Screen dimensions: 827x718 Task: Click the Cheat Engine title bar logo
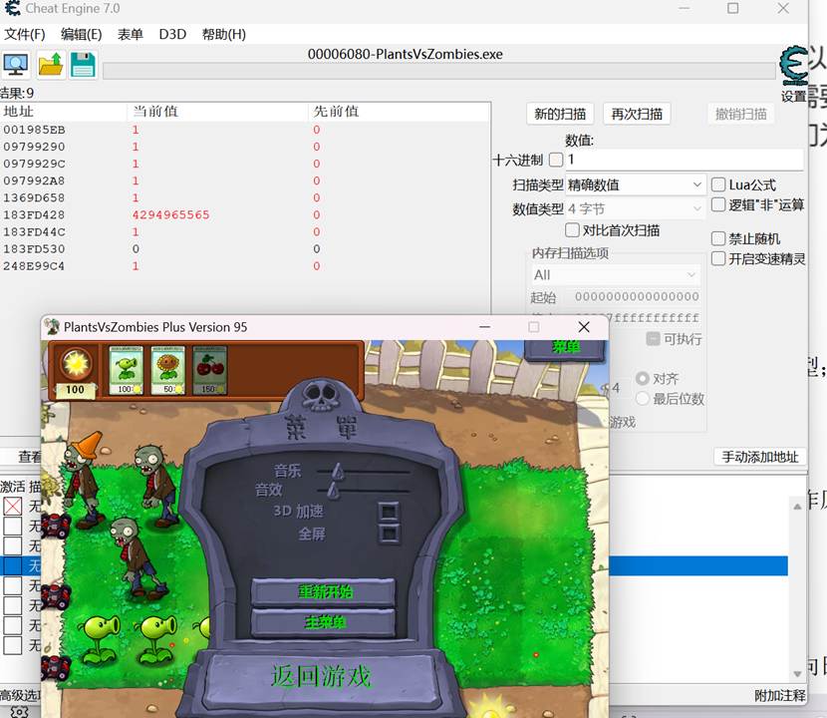coord(12,8)
